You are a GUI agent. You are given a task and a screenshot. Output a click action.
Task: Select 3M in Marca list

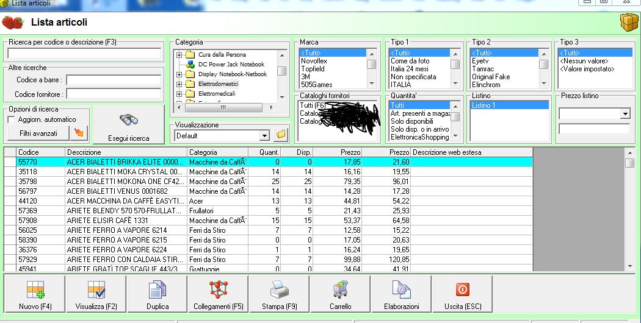(x=306, y=77)
